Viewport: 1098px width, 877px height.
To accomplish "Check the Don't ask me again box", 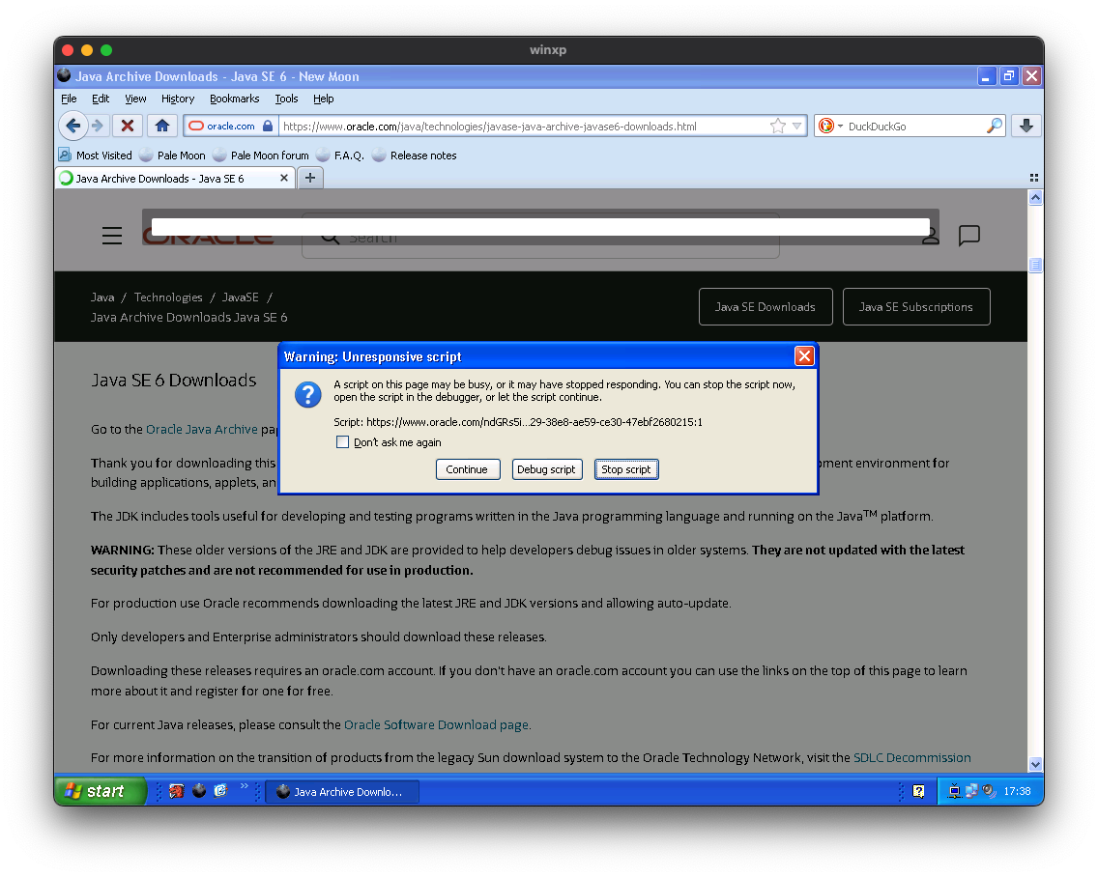I will click(342, 441).
